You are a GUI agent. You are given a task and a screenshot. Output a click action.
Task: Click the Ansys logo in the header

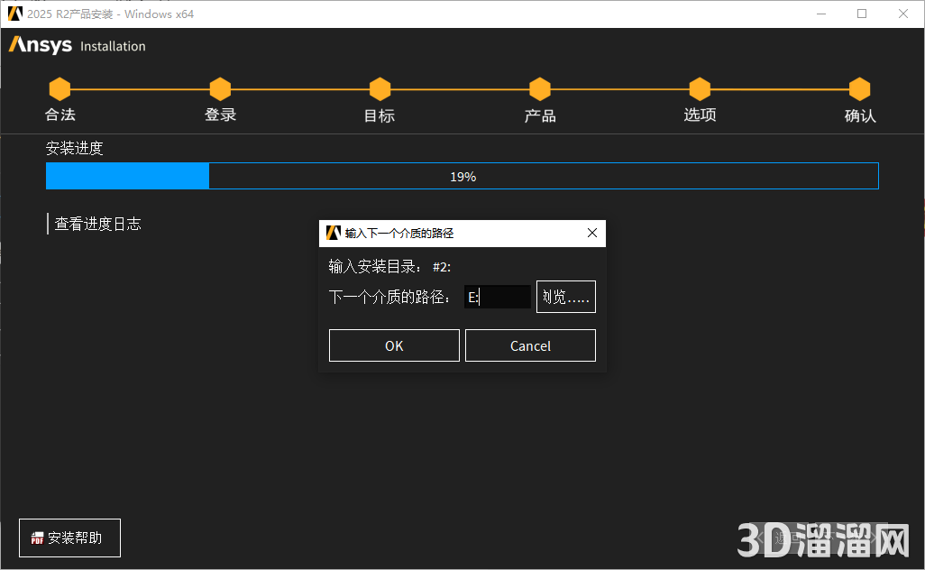tap(40, 45)
